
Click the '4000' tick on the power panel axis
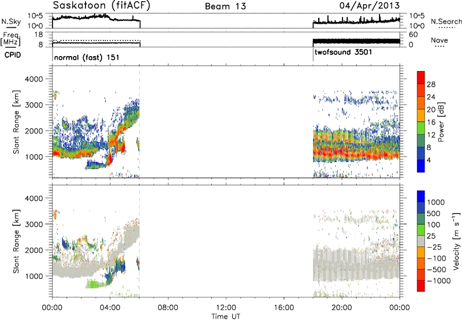coord(34,79)
